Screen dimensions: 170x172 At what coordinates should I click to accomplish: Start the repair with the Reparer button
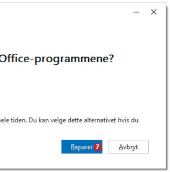point(82,147)
